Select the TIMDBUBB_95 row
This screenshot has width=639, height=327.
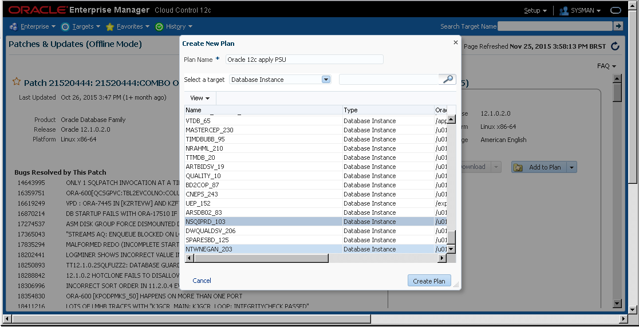click(x=316, y=139)
